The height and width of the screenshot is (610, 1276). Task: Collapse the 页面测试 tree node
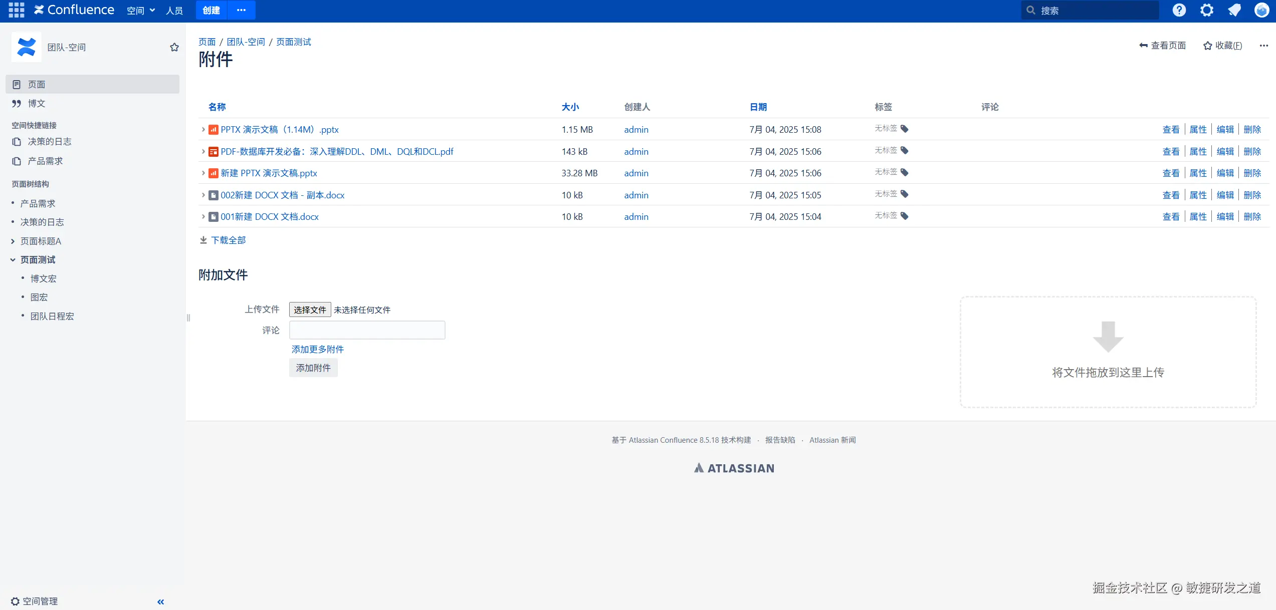point(13,259)
